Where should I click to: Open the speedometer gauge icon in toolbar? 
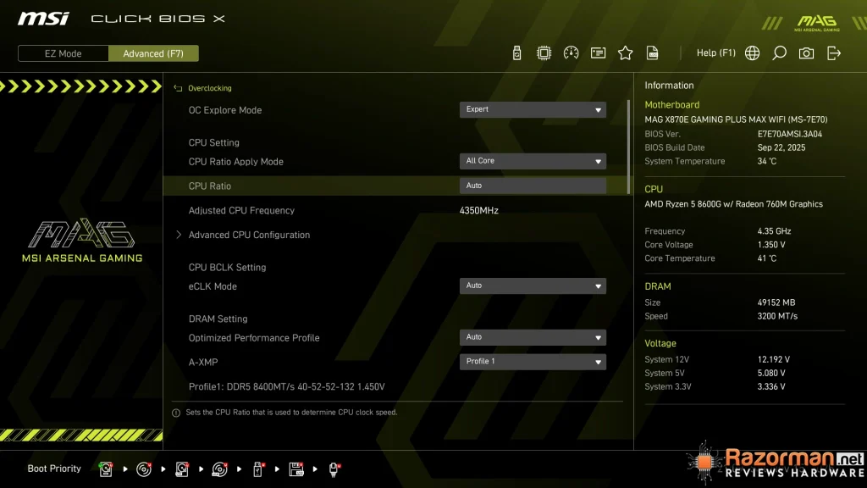[x=571, y=53]
